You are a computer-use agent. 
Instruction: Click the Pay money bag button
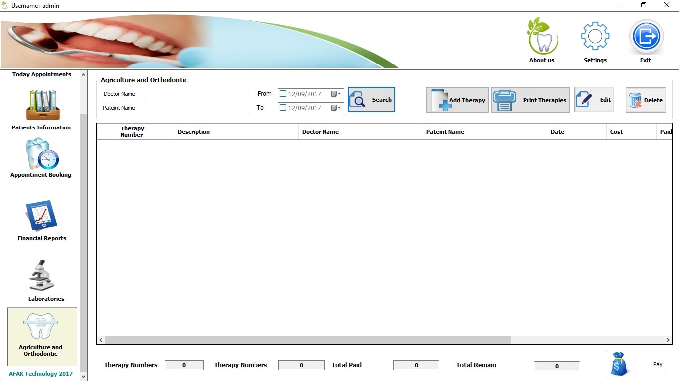point(636,364)
